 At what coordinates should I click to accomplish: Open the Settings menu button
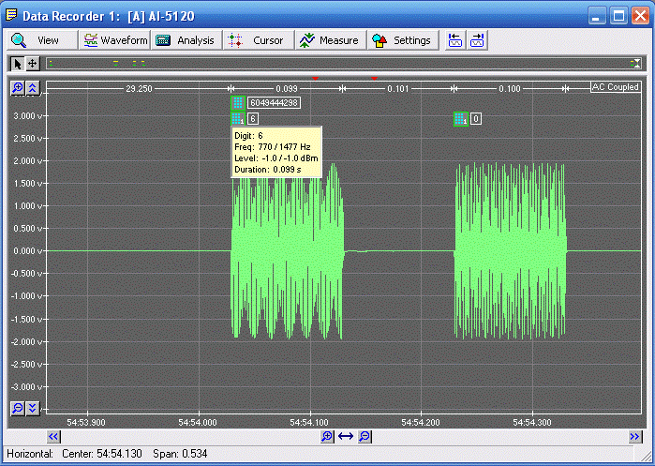[x=403, y=40]
